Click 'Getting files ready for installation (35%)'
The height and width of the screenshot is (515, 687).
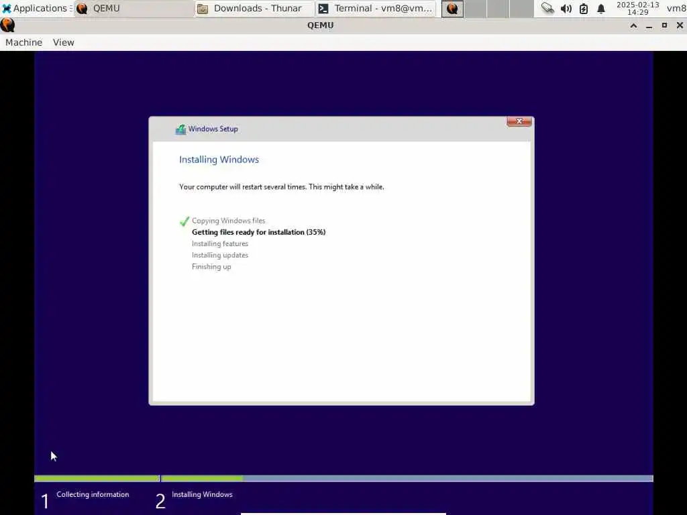(258, 232)
